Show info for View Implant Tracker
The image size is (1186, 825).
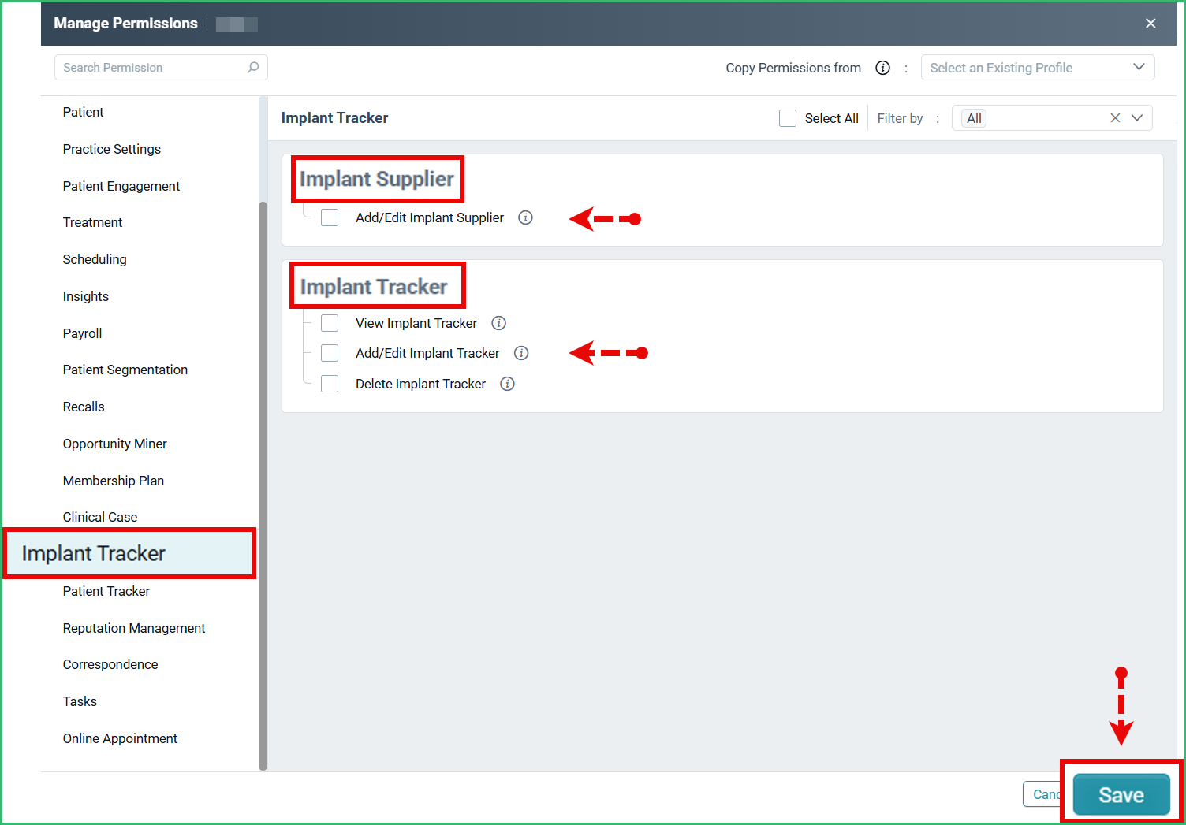[x=498, y=323]
